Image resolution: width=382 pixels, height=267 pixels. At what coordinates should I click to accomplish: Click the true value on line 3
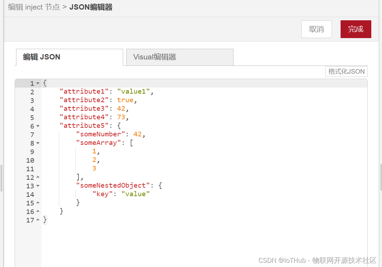point(125,100)
